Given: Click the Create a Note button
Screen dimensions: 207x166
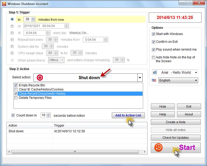Looking at the screenshot, I should (x=176, y=122).
